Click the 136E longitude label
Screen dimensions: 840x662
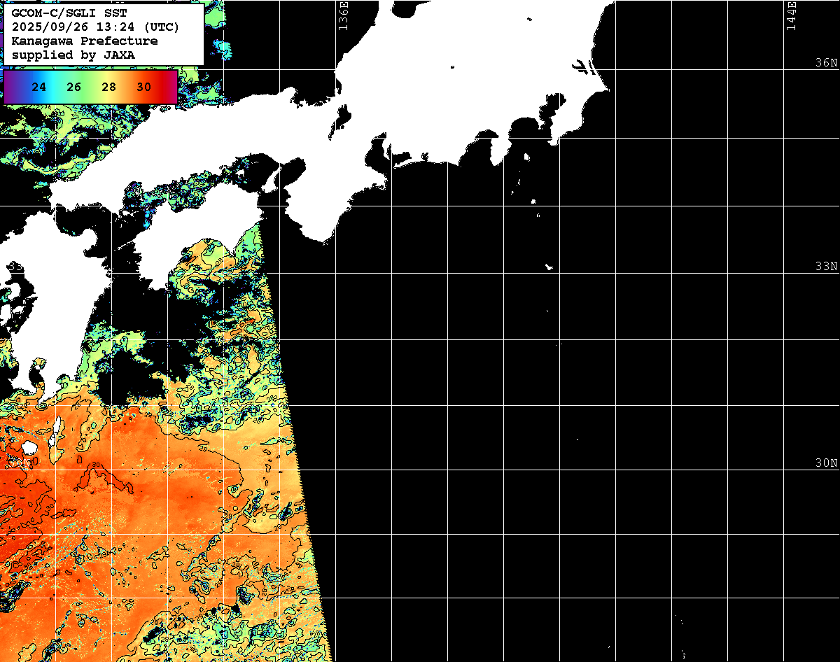click(343, 15)
